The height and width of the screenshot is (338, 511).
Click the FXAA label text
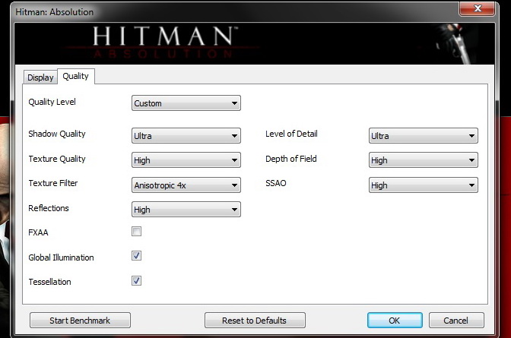click(x=38, y=232)
